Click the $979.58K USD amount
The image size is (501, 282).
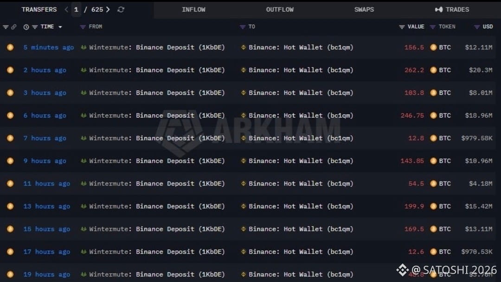pyautogui.click(x=477, y=138)
